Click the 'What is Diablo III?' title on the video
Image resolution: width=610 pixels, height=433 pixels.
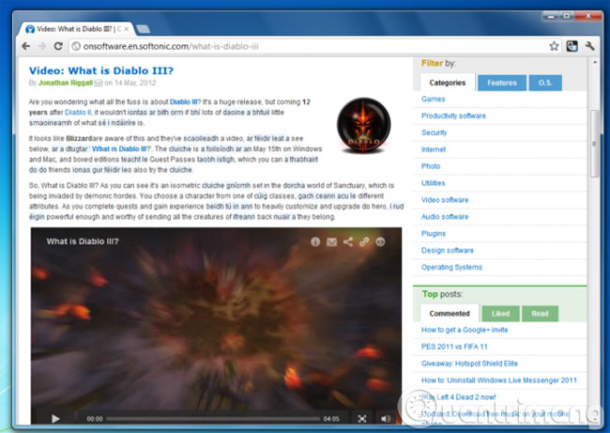tap(83, 241)
